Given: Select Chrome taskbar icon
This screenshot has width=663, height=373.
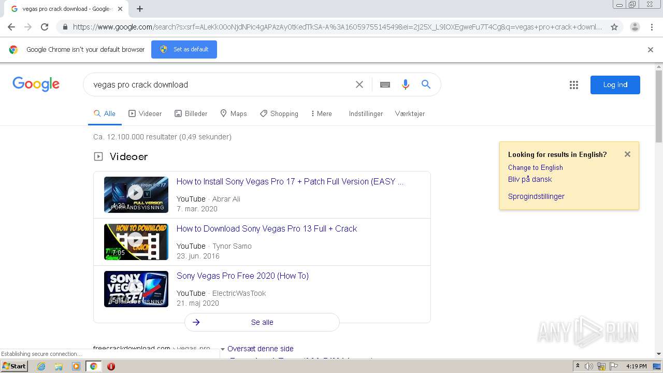Looking at the screenshot, I should [x=93, y=366].
